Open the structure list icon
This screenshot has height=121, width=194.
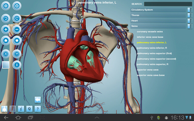pyautogui.click(x=13, y=109)
